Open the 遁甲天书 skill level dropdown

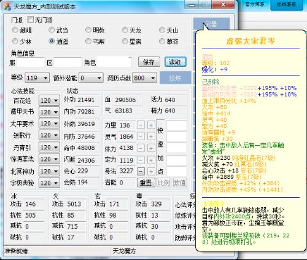(49, 112)
